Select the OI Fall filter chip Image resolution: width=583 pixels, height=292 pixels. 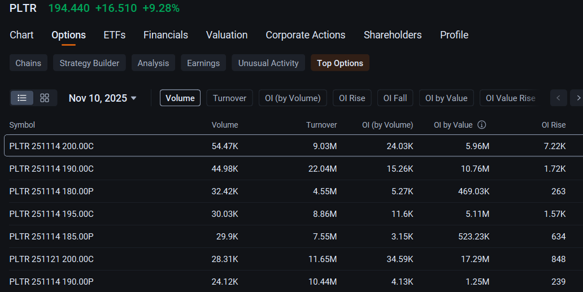395,98
